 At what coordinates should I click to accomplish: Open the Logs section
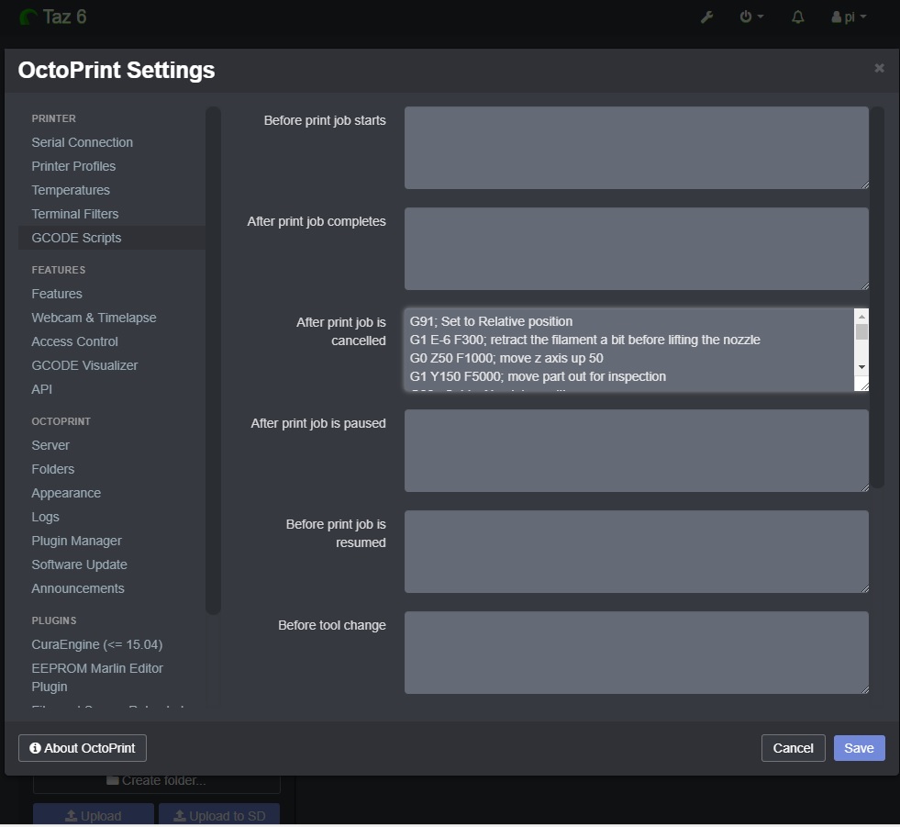click(x=45, y=517)
